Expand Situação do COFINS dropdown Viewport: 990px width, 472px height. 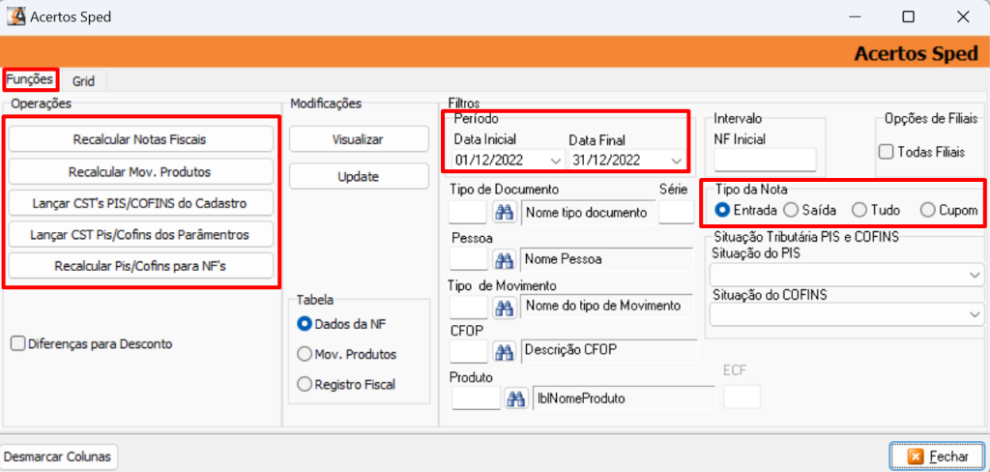click(973, 314)
